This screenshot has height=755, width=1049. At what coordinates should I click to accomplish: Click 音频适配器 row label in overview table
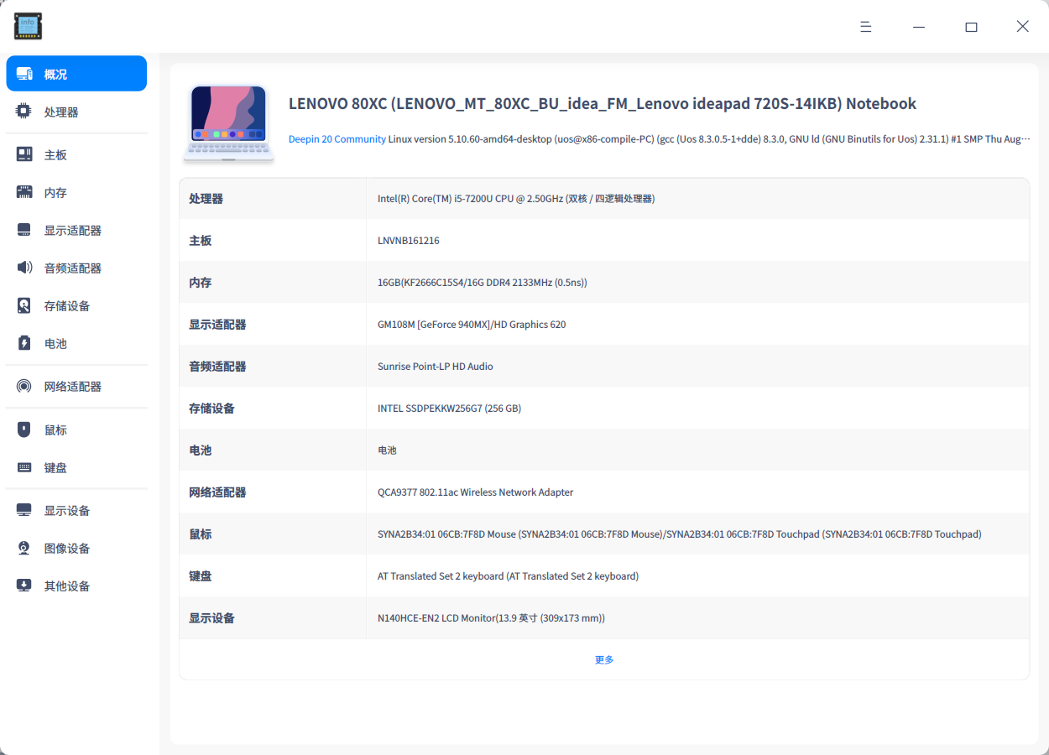pos(217,366)
